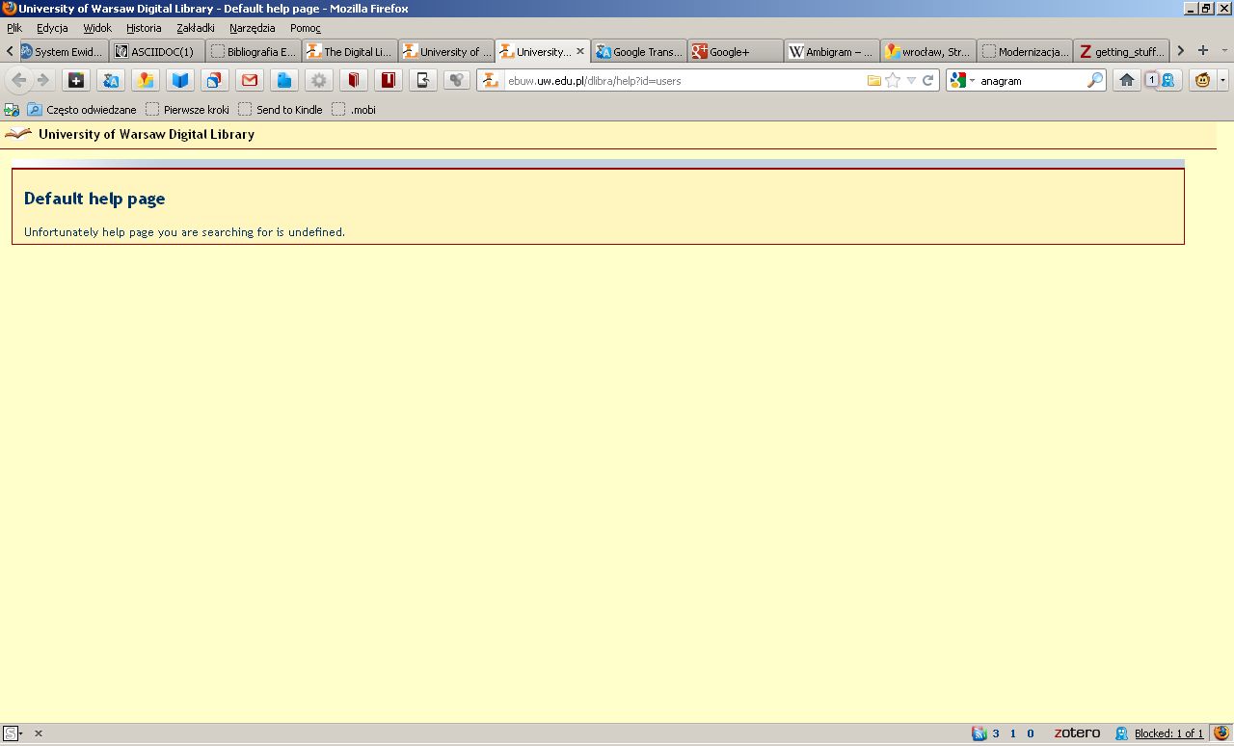This screenshot has width=1234, height=746.
Task: Click the dark red bookmark toolbar icon
Action: coord(389,80)
